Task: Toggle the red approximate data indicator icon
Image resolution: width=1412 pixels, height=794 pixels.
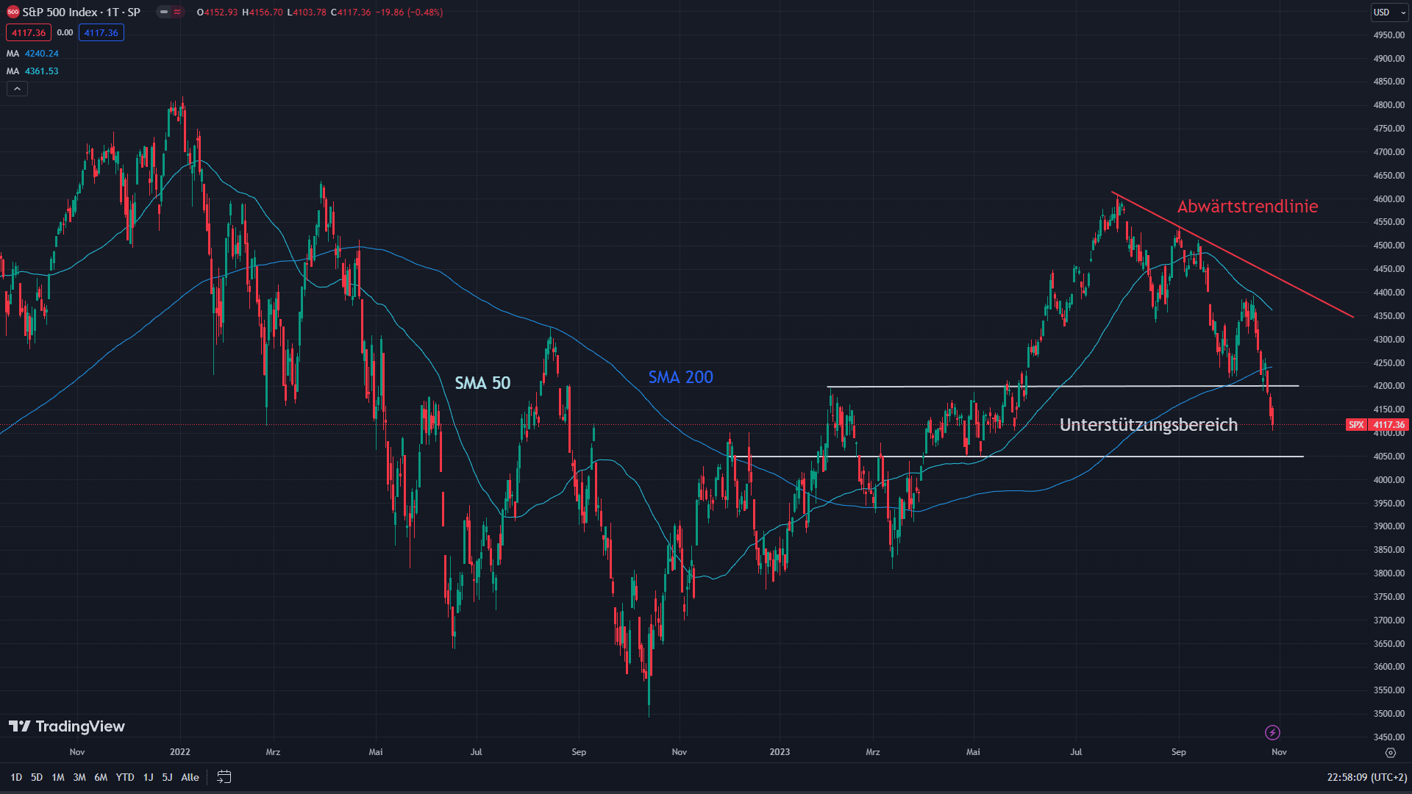Action: [x=177, y=12]
